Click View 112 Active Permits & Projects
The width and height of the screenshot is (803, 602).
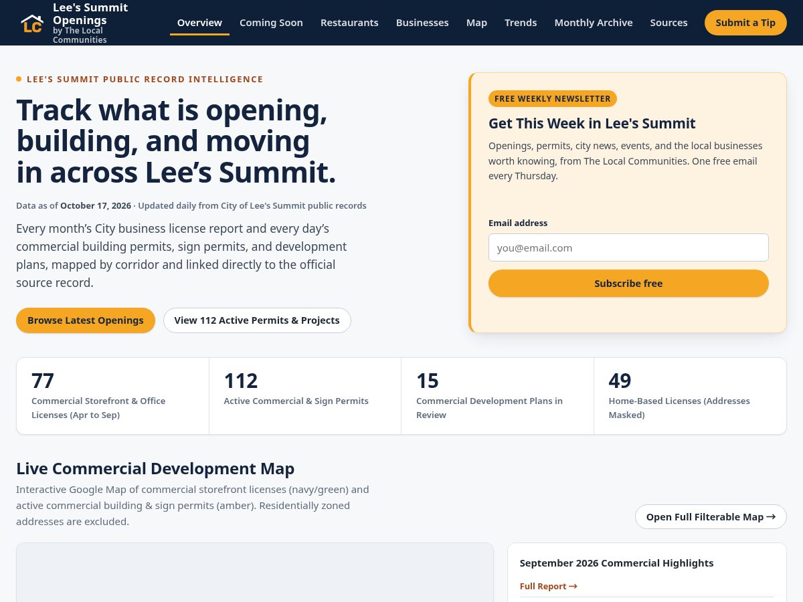pos(257,320)
